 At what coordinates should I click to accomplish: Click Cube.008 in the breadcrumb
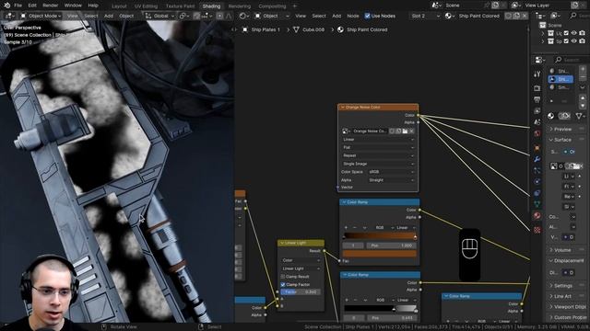coord(313,29)
